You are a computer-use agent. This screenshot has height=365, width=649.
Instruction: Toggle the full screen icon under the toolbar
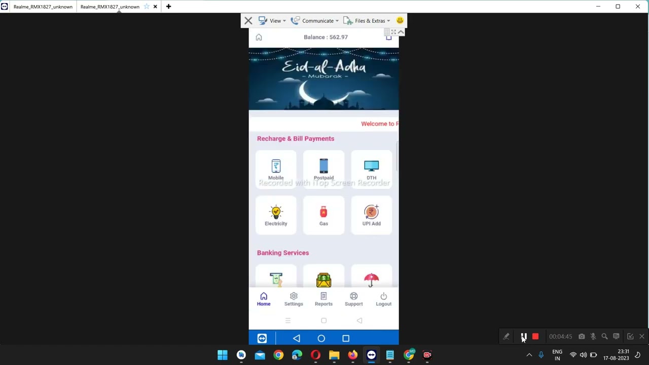click(x=393, y=32)
